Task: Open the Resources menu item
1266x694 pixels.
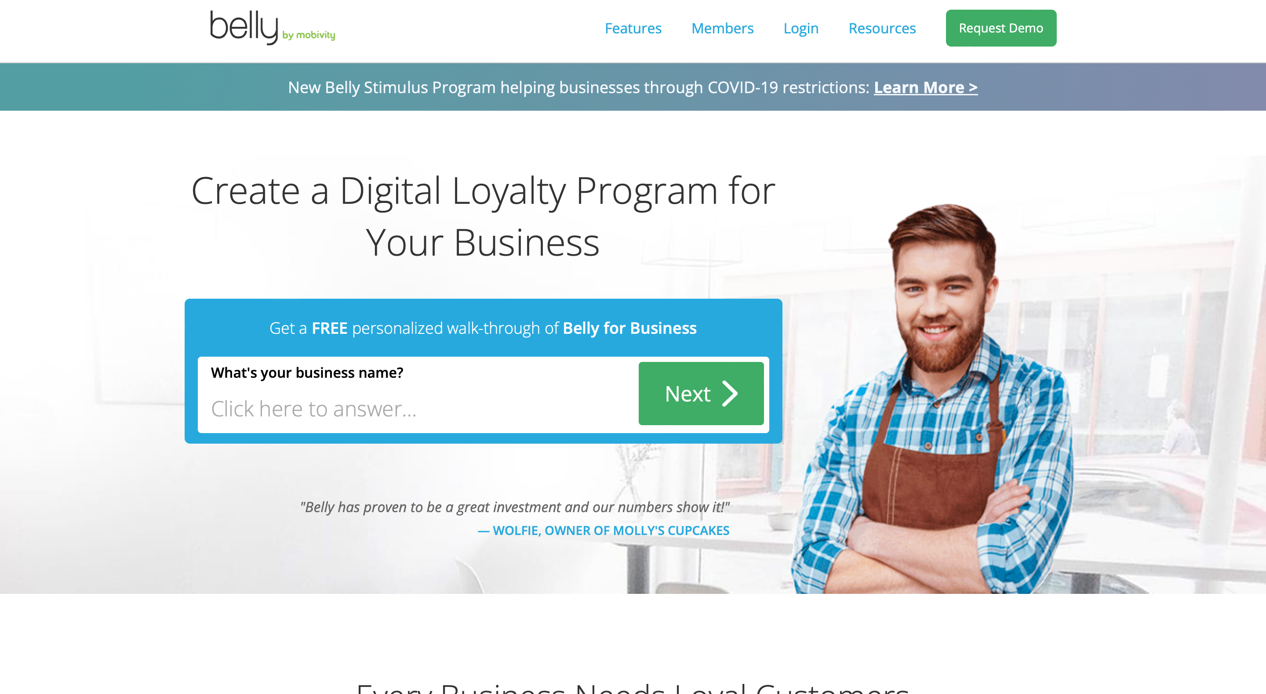Action: coord(882,29)
